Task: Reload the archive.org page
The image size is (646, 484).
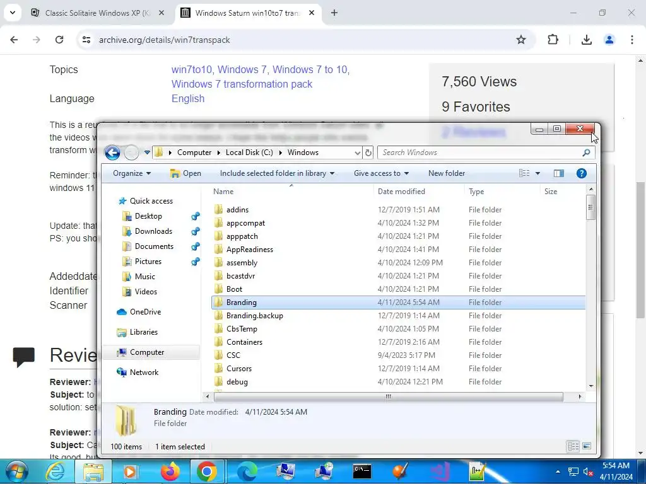Action: 59,40
